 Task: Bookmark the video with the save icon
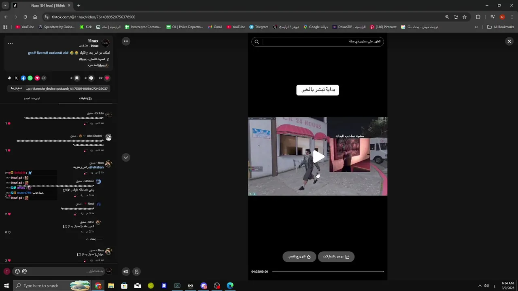click(77, 78)
